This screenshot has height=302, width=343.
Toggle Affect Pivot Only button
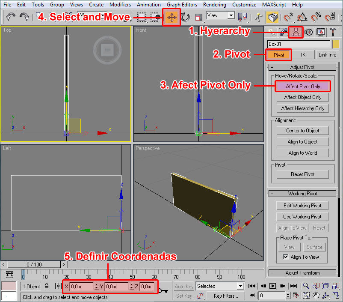[303, 86]
